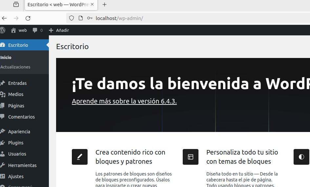Click the plus Añadir item
Viewport: 310px width, 187px height.
click(x=59, y=30)
